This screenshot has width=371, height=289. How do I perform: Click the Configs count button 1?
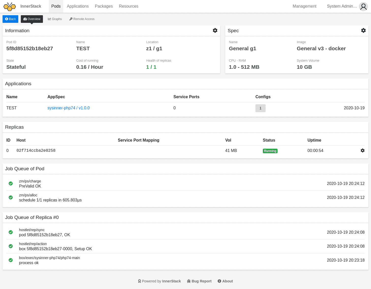[261, 108]
